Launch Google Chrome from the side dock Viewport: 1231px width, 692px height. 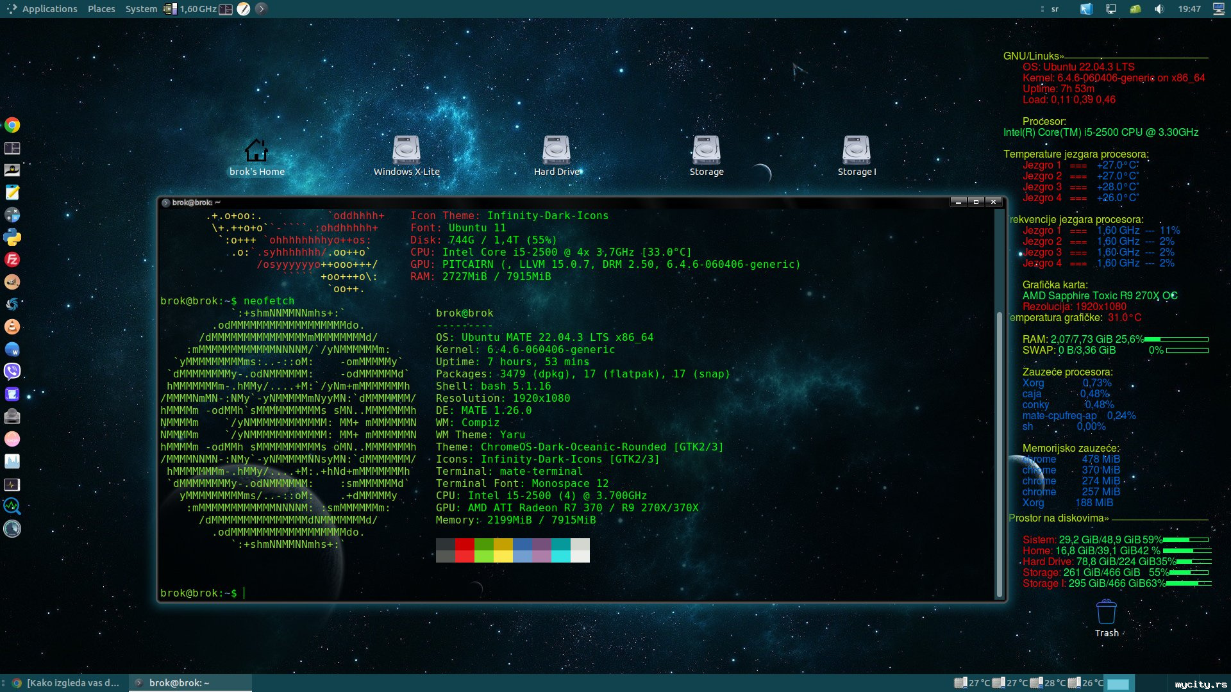click(12, 126)
